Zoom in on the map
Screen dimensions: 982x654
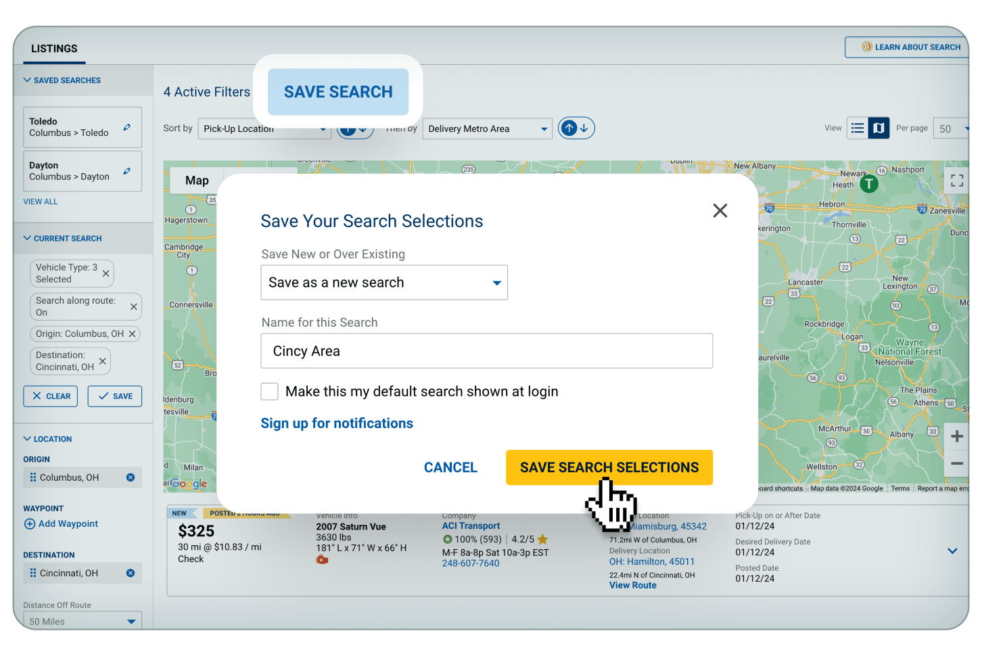click(x=956, y=437)
